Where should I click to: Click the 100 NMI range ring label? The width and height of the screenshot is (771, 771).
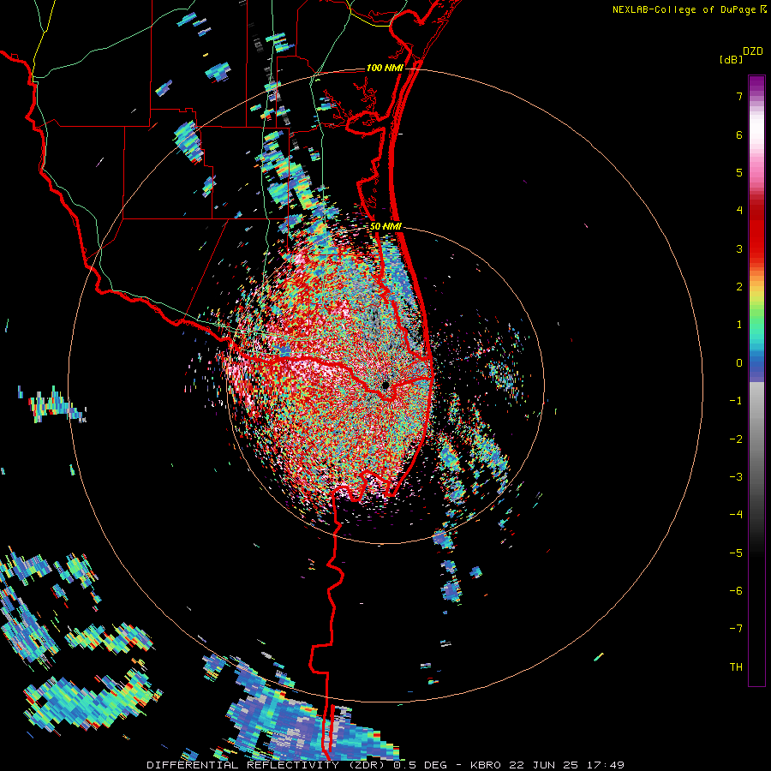385,68
